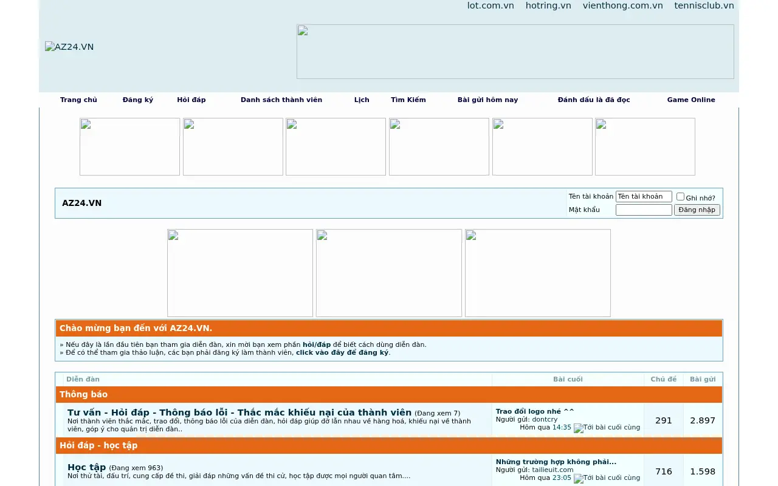Open user profile tailieuit.com

point(553,470)
